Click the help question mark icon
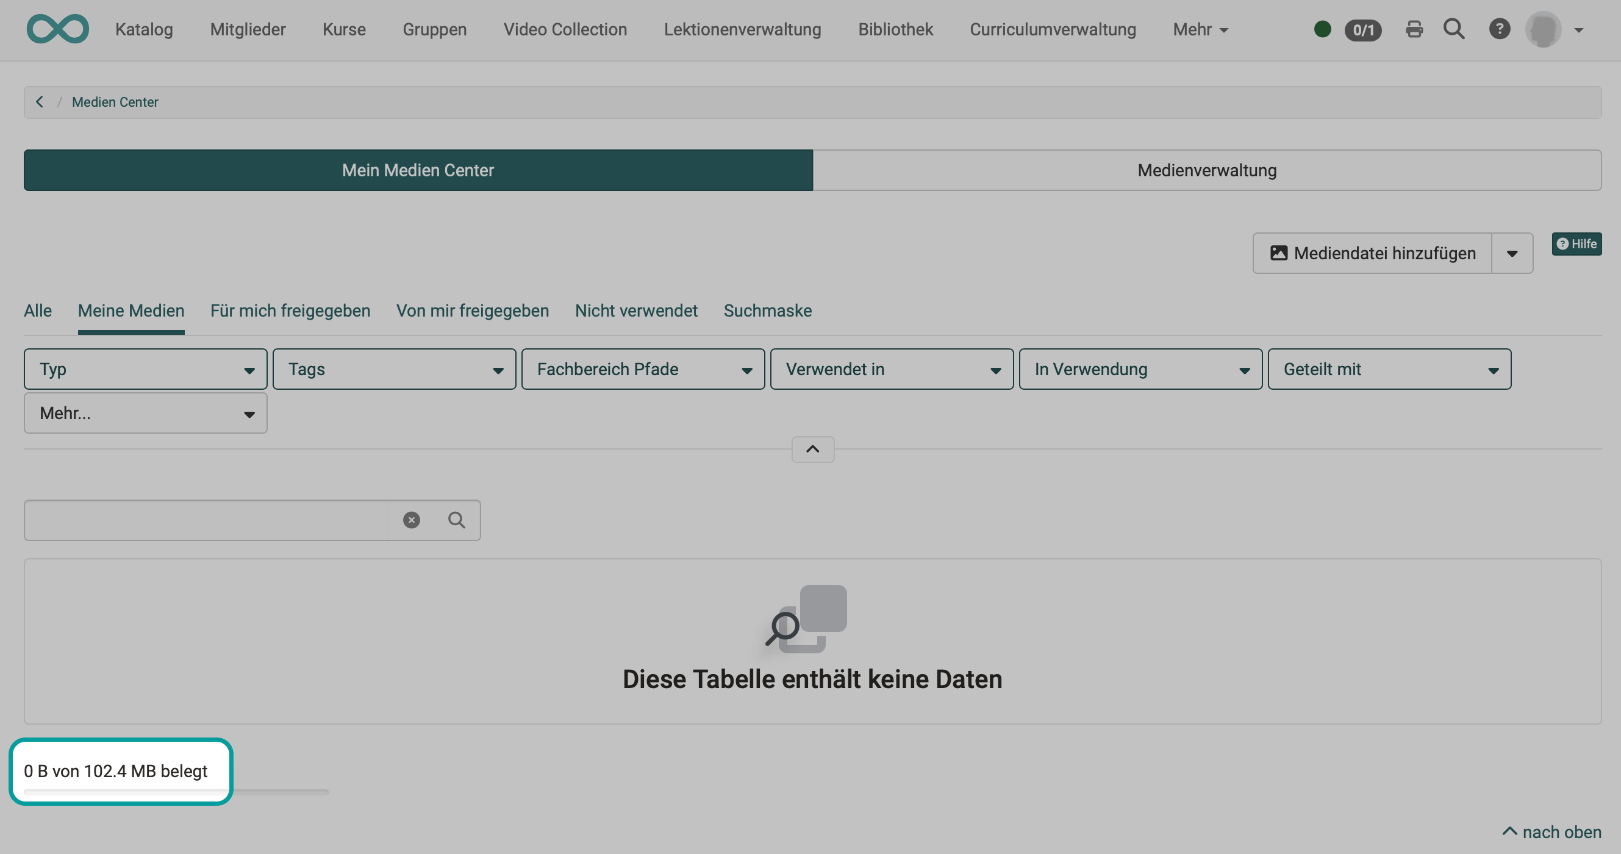Image resolution: width=1621 pixels, height=854 pixels. (1499, 29)
